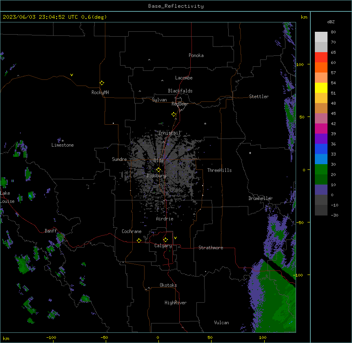This screenshot has height=343, width=352.
Task: Select the yellow 54 dBZ color swatch
Action: [321, 88]
